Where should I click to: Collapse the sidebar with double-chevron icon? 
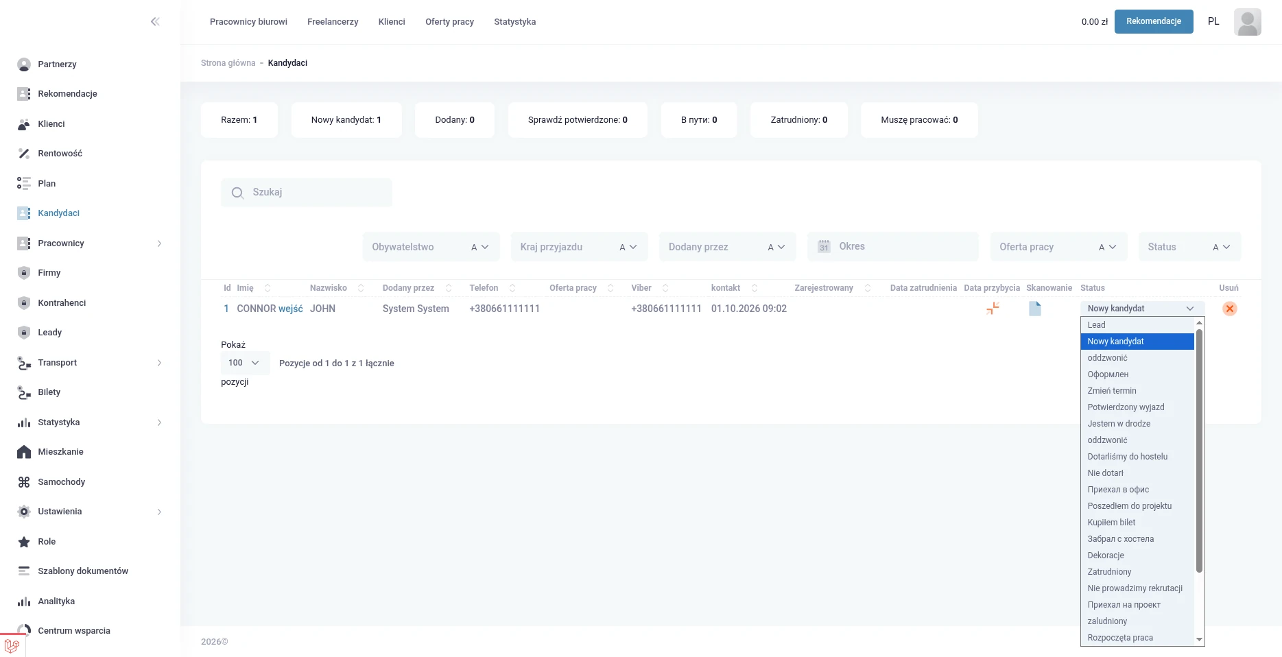pos(155,22)
